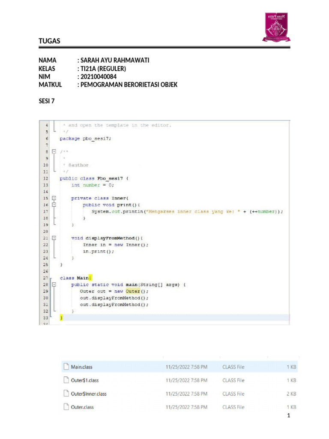Image resolution: width=329 pixels, height=439 pixels.
Task: Collapse the print method fold on line 16
Action: pyautogui.click(x=54, y=204)
